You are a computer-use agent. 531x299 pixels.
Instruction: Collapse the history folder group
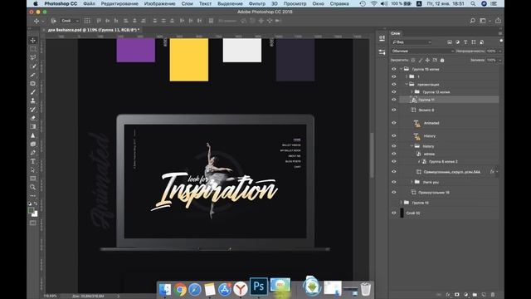pos(412,146)
